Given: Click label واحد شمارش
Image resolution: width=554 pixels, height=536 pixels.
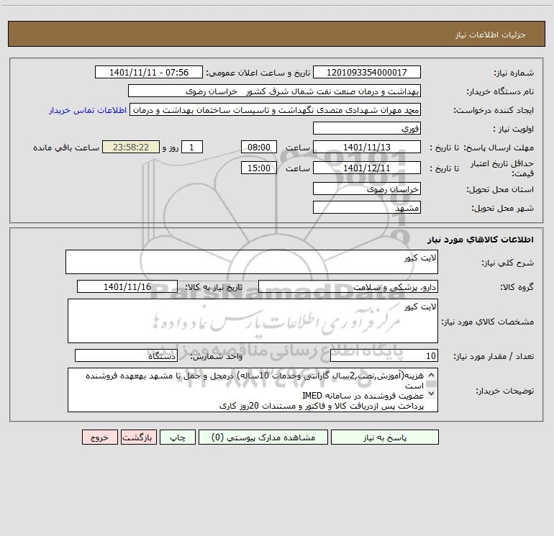Looking at the screenshot, I should [217, 357].
